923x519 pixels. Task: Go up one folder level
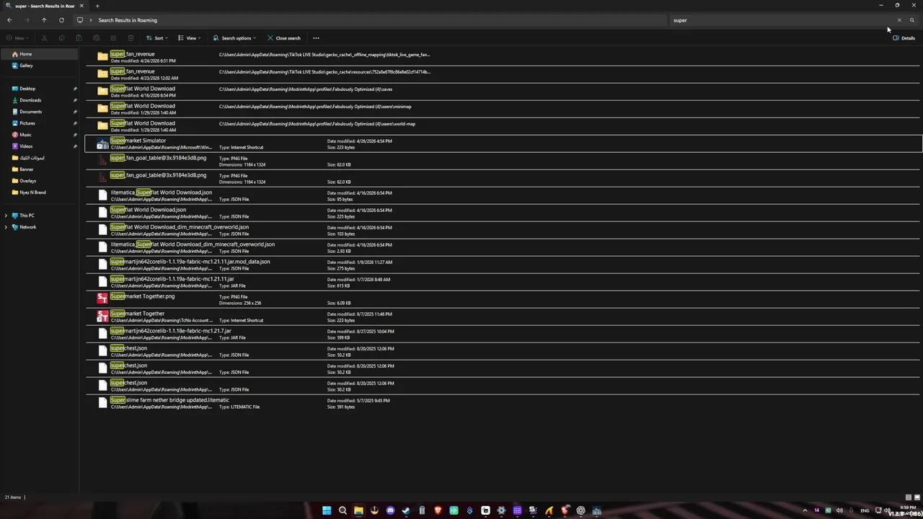(44, 20)
